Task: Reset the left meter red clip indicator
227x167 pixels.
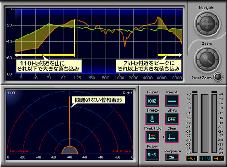Action: click(195, 92)
